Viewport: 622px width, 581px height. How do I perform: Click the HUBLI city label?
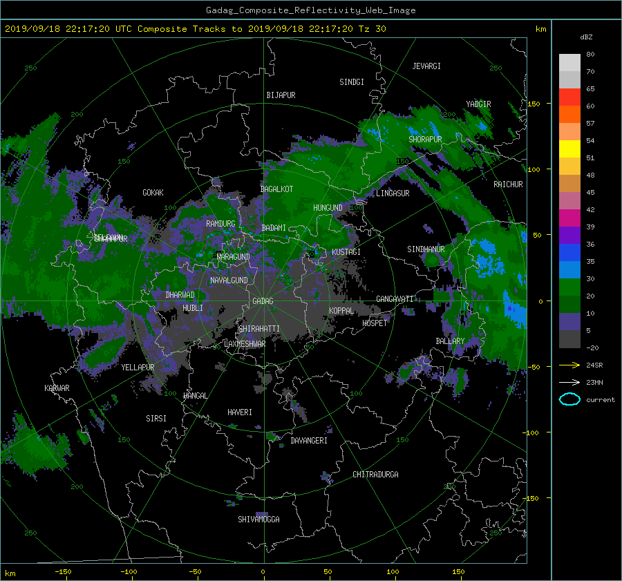tap(192, 307)
